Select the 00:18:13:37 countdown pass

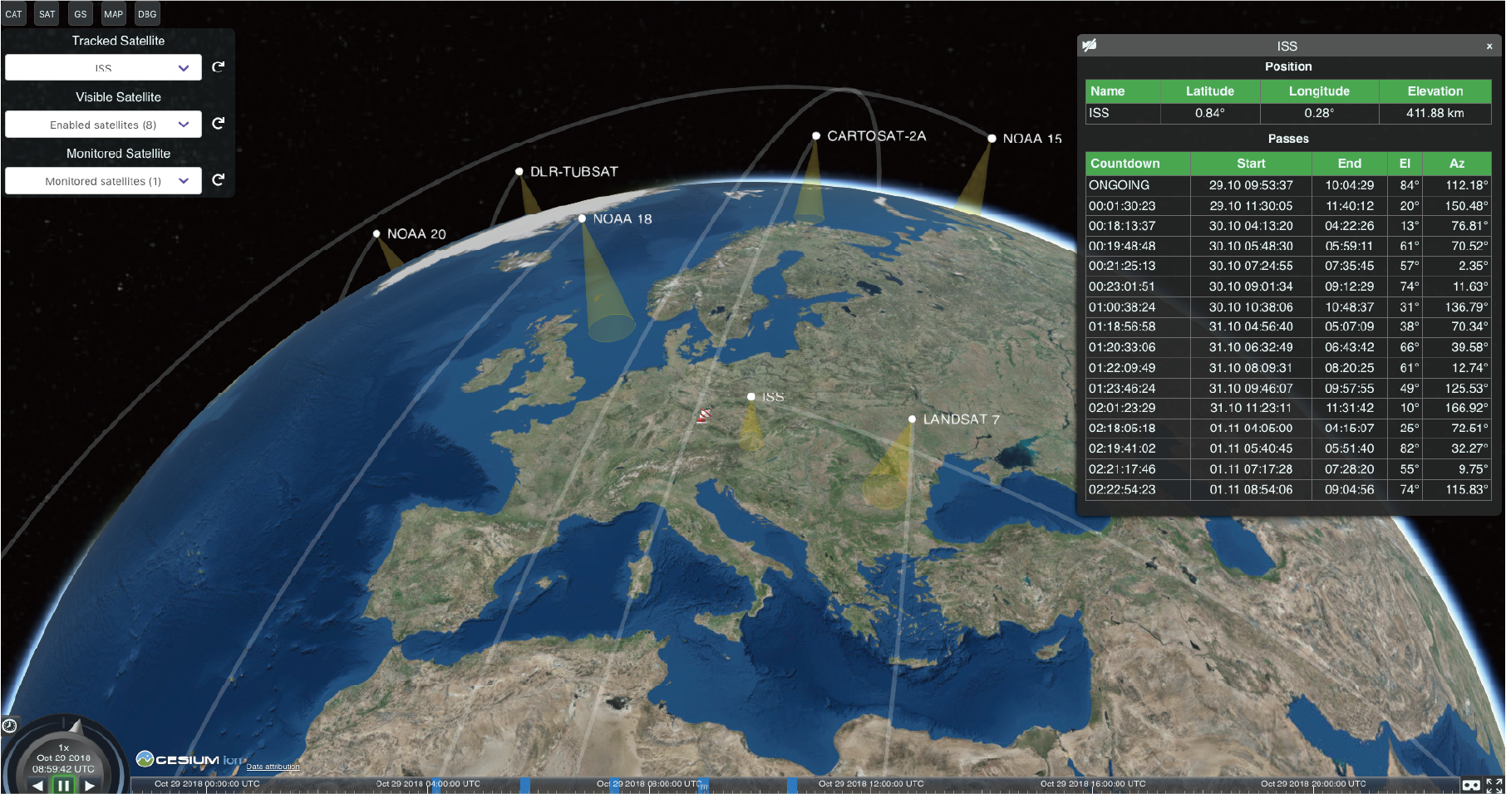(x=1288, y=226)
